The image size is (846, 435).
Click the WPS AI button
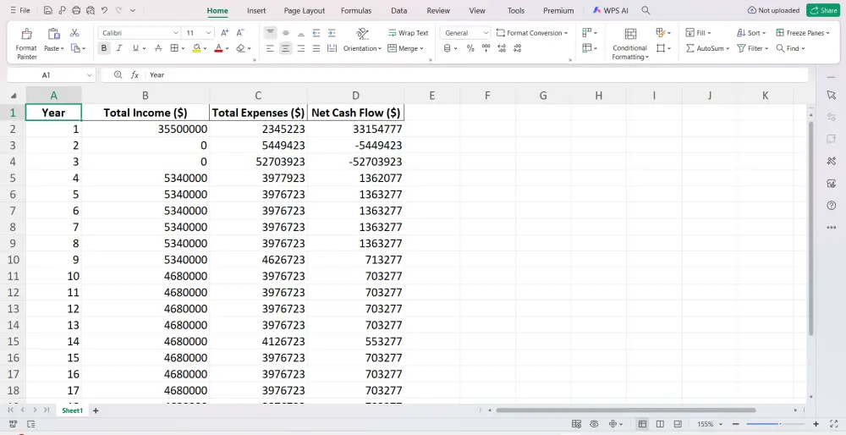click(x=610, y=10)
